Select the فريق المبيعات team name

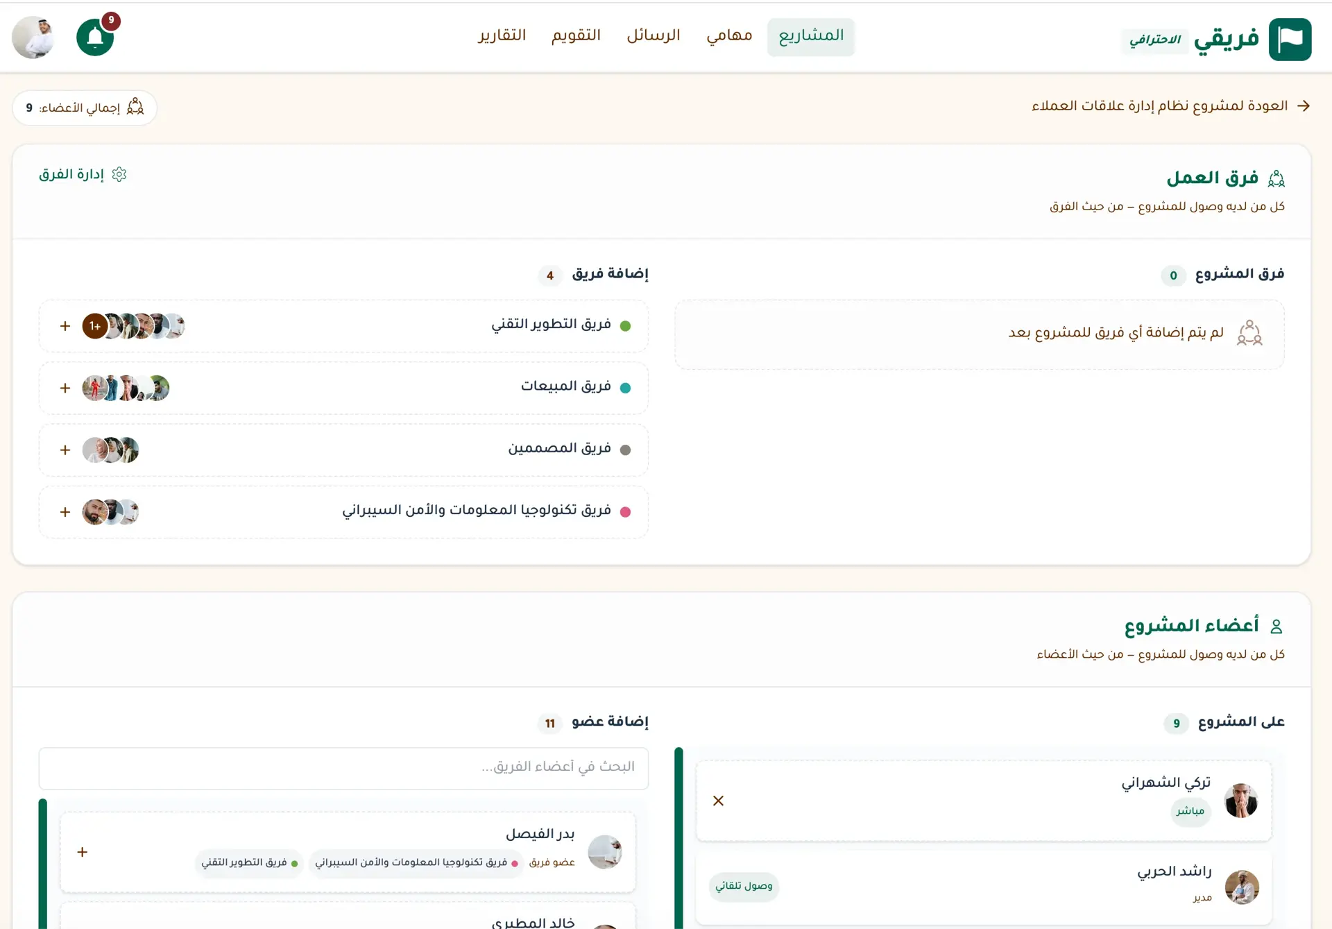566,386
